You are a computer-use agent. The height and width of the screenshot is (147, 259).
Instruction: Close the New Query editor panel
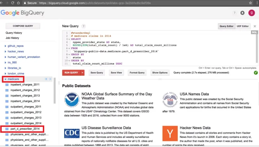coord(255,26)
